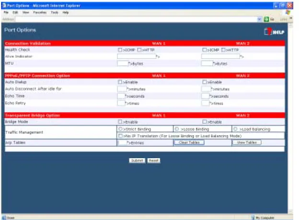Image resolution: width=299 pixels, height=220 pixels.
Task: Enable WAN 2 HTTP health check
Action: click(x=223, y=50)
